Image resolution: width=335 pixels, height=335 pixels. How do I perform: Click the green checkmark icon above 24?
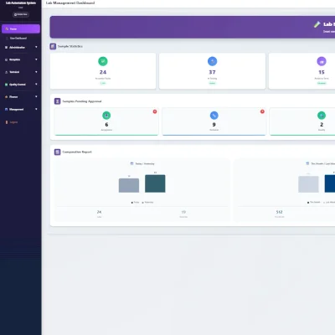tap(103, 61)
